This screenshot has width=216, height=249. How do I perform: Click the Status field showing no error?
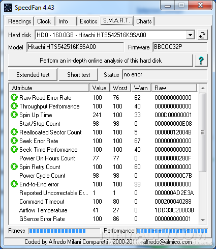click(165, 74)
